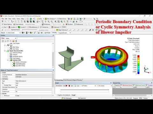
Task: Toggle the Maximum [mm] column checkbox
Action: [x=134, y=85]
